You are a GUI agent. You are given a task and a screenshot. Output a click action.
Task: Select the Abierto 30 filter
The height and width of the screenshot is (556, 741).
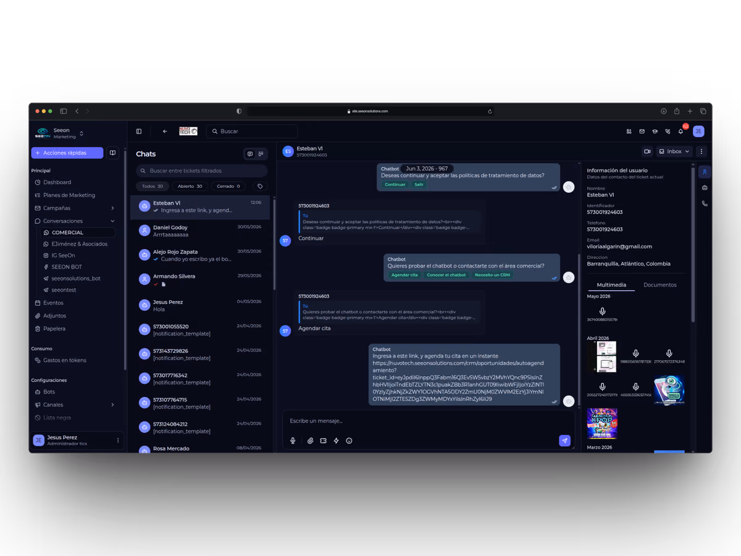[190, 186]
